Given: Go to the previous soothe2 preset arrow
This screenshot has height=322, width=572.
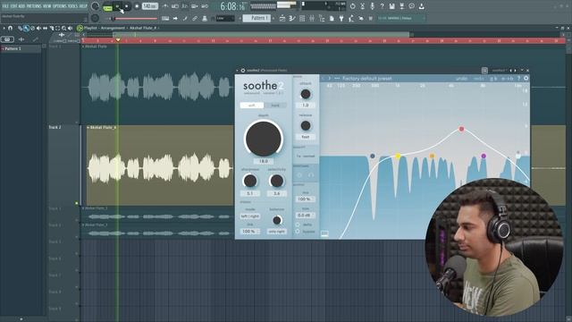Looking at the screenshot, I should point(324,79).
